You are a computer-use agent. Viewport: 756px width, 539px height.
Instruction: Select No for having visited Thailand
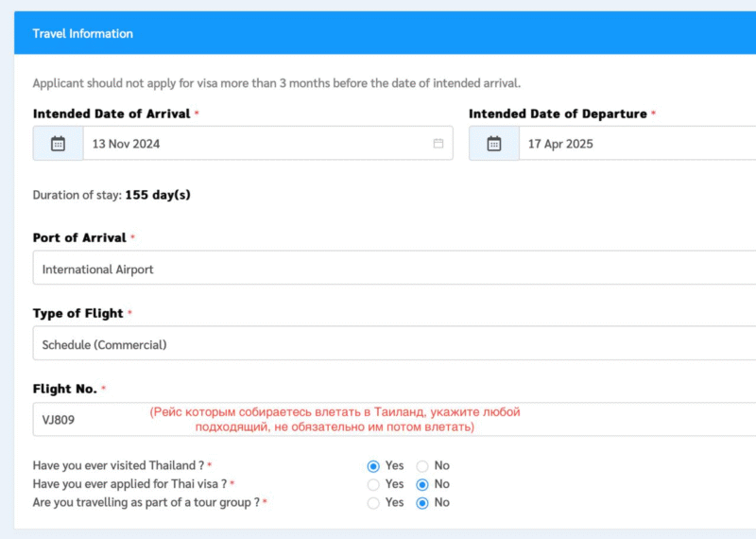coord(422,466)
